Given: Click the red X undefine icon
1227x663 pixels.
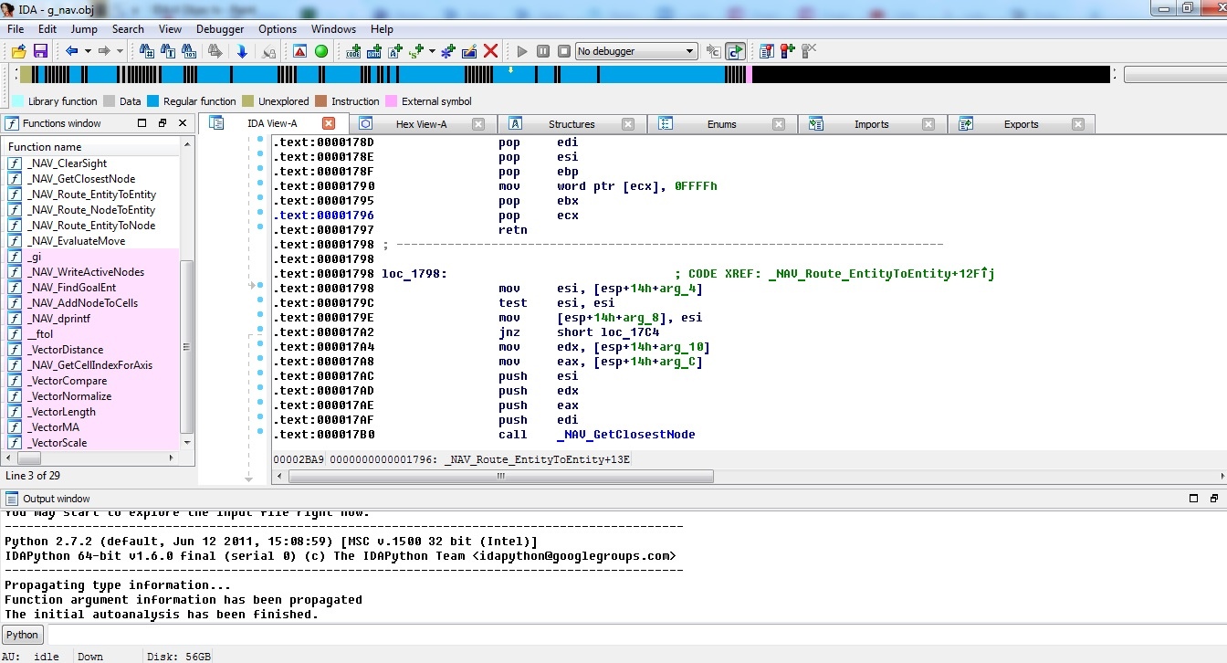Looking at the screenshot, I should coord(491,51).
